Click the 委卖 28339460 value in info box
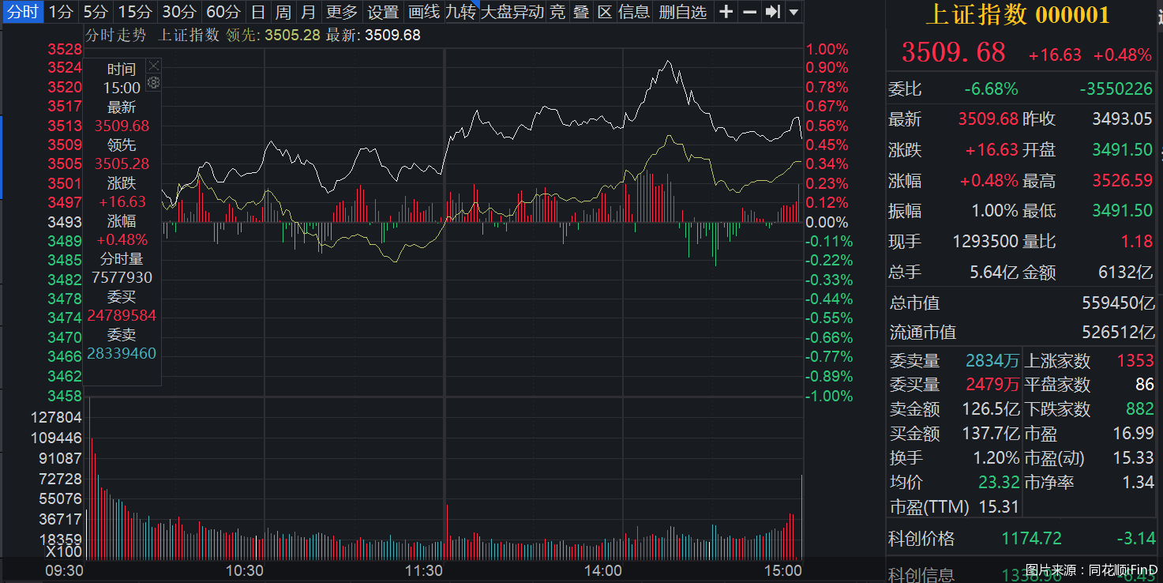Image resolution: width=1163 pixels, height=583 pixels. tap(122, 353)
